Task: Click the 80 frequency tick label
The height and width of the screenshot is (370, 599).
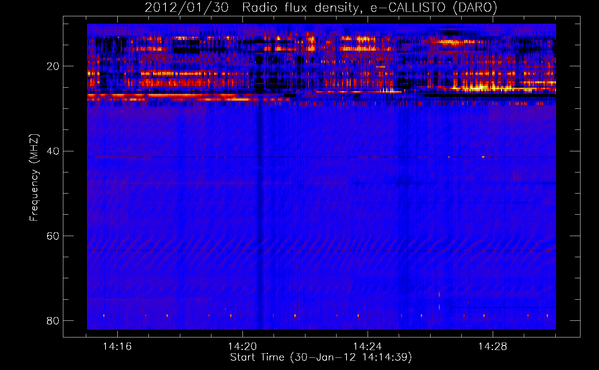Action: [x=53, y=320]
